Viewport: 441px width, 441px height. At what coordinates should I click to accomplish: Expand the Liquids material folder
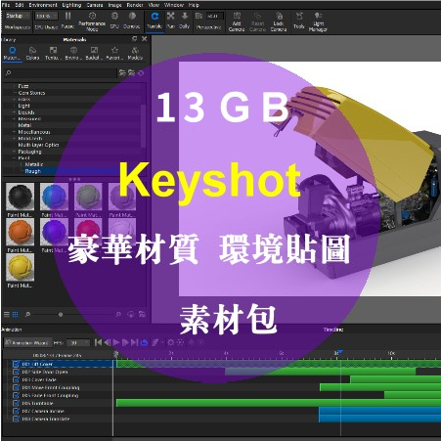pyautogui.click(x=14, y=112)
